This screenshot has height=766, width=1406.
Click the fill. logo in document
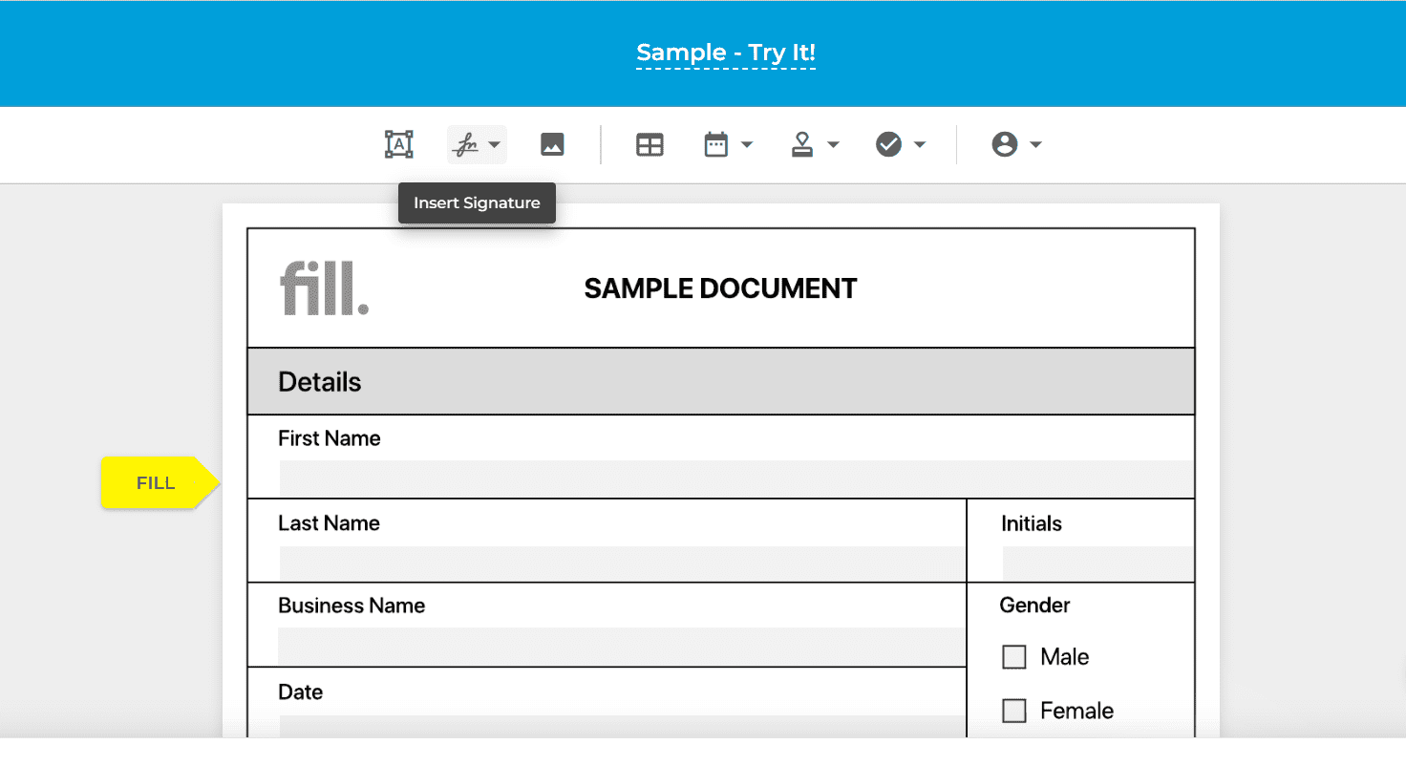pos(324,288)
